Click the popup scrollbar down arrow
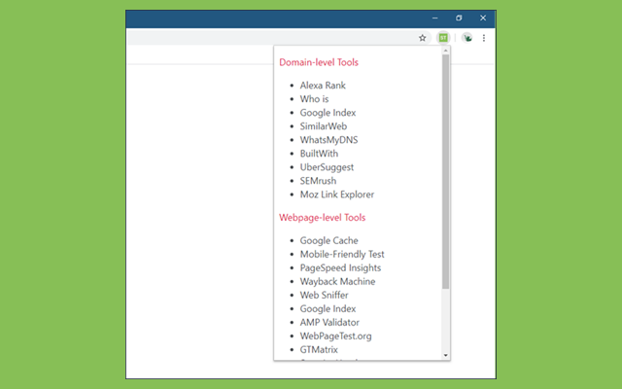This screenshot has width=622, height=389. tap(445, 355)
